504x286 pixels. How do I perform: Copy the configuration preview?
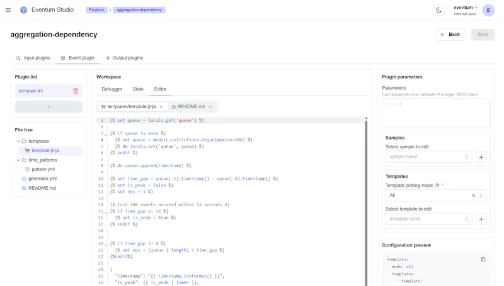click(483, 260)
